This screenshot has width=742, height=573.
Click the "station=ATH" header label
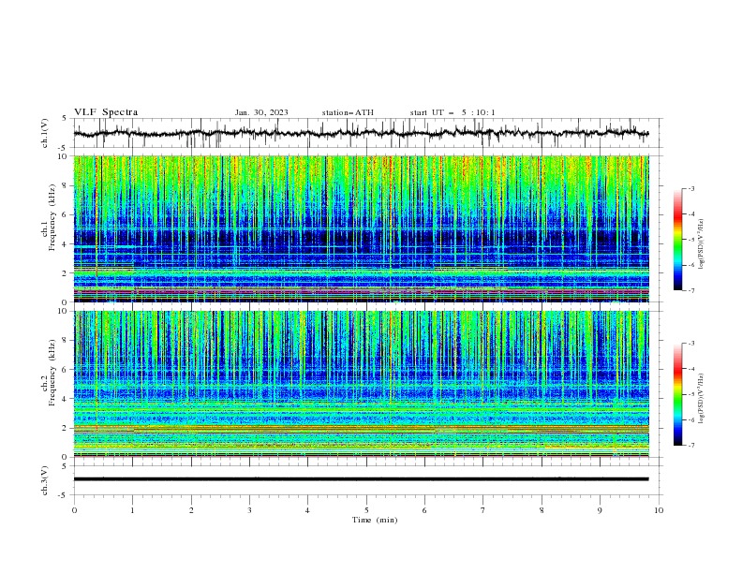(x=348, y=112)
